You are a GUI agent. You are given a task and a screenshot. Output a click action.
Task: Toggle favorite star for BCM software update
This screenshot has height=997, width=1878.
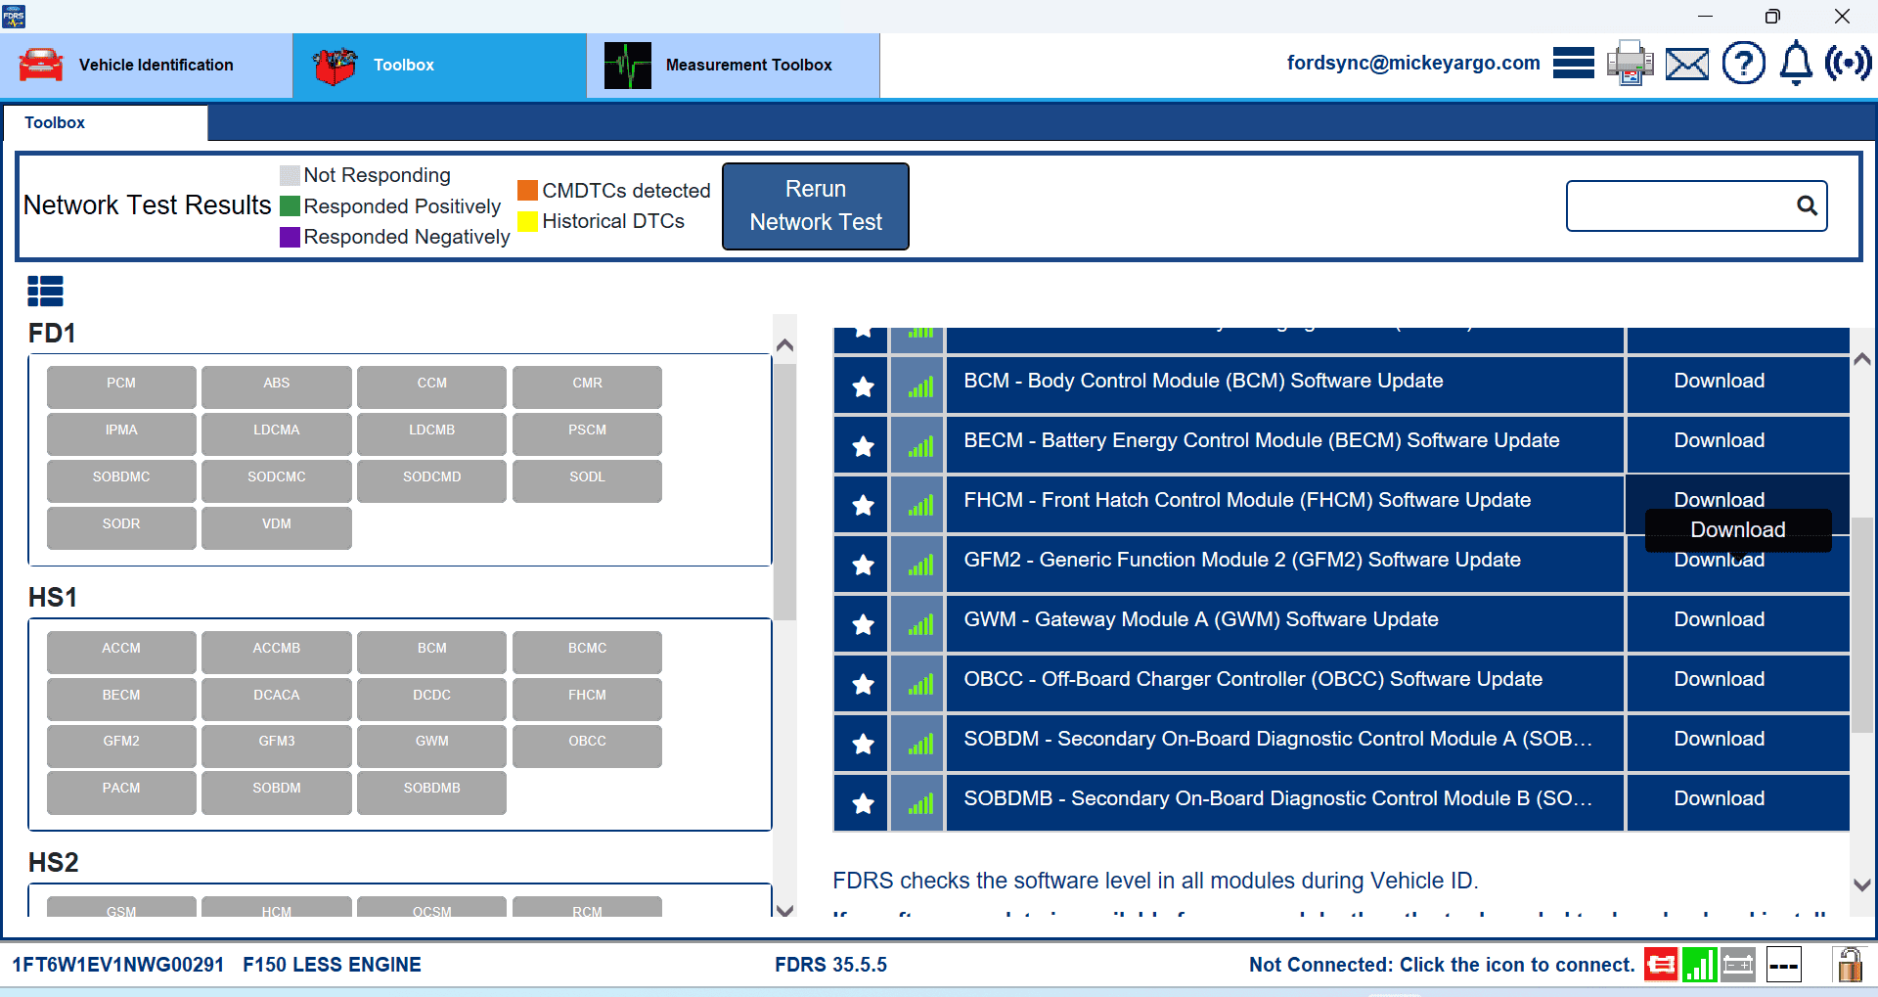(863, 387)
